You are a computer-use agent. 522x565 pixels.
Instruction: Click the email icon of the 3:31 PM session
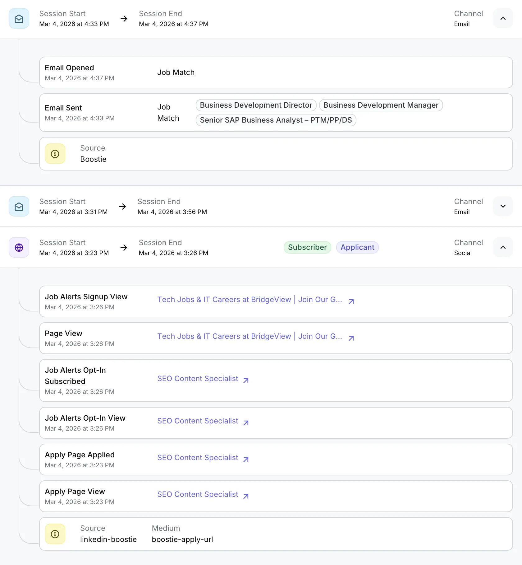pos(19,207)
